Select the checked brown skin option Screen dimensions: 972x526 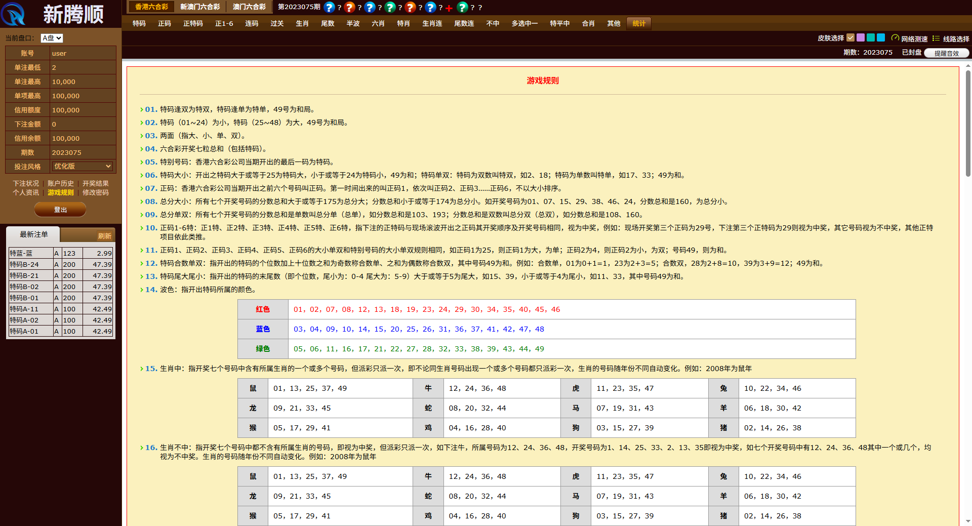(850, 37)
